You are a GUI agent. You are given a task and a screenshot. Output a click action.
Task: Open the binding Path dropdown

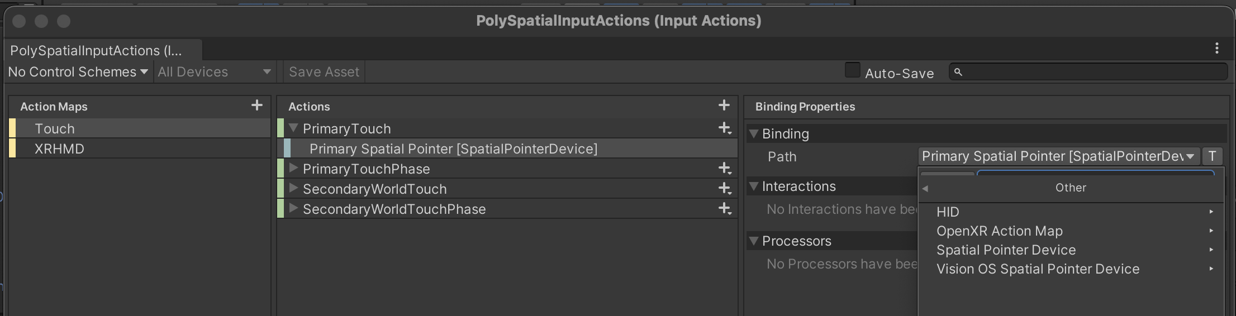pos(1057,156)
